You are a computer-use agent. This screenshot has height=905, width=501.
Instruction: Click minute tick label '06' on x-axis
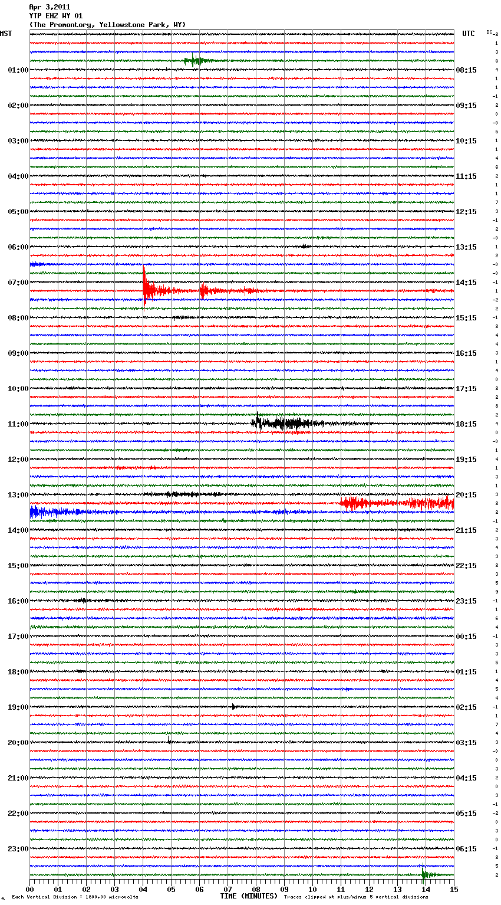[200, 889]
